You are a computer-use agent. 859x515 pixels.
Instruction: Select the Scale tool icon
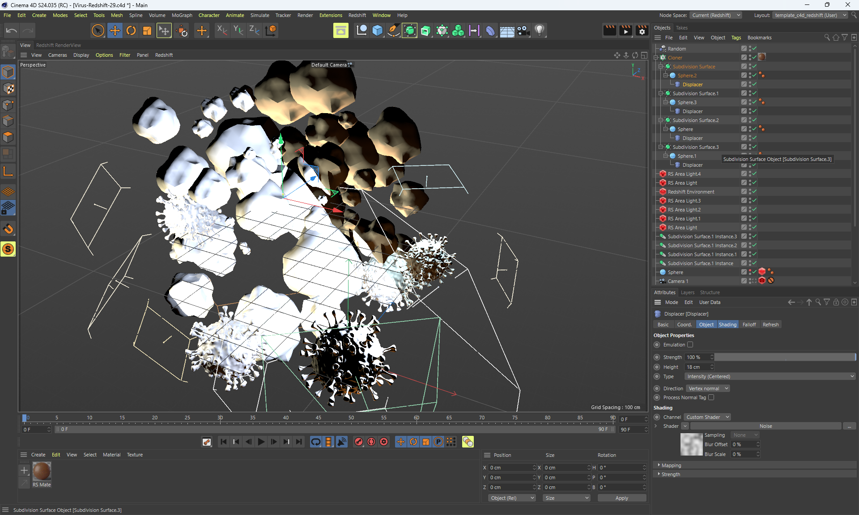point(147,30)
